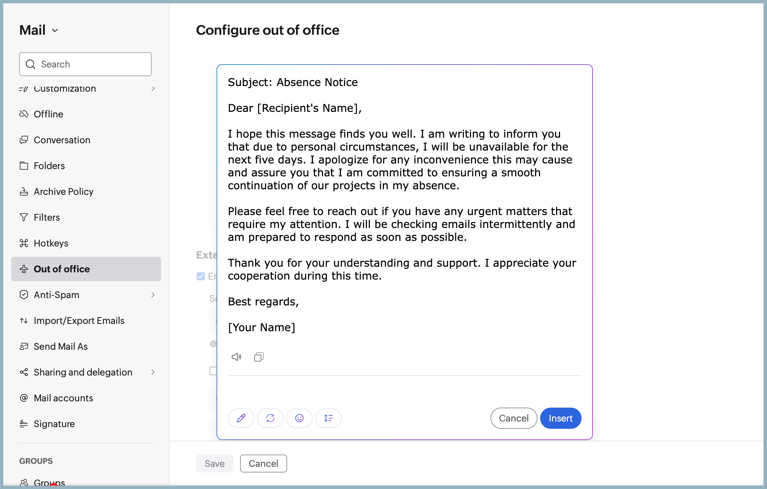Click the Offline cloud icon
Screen dimensions: 767x489
[24, 114]
